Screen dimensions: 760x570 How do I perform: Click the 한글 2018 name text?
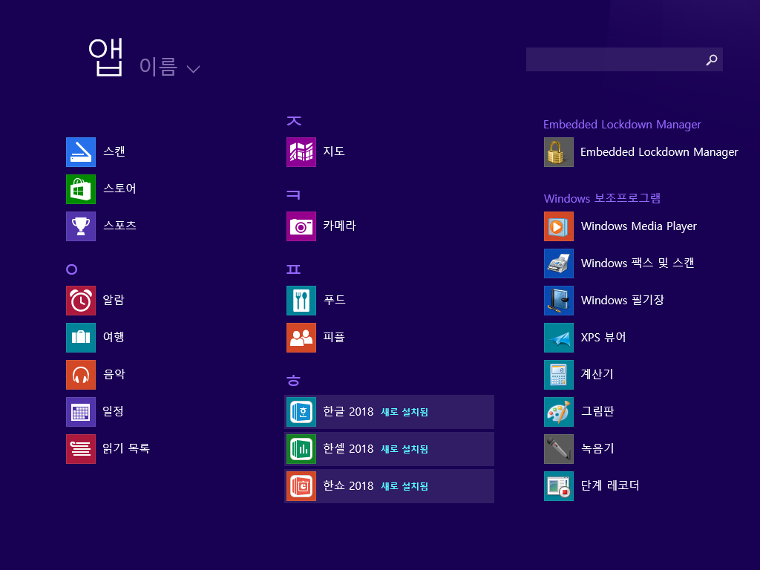348,411
